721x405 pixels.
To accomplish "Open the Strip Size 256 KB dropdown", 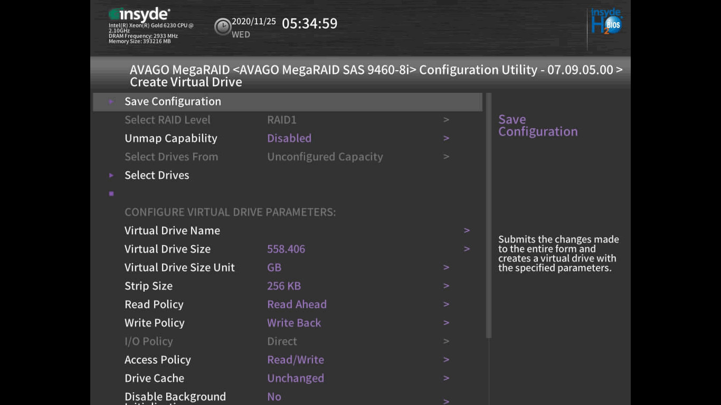I will pos(284,286).
